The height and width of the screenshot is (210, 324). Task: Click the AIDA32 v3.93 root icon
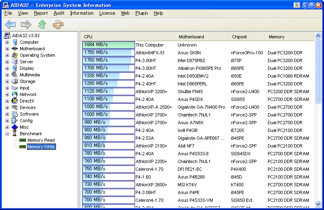[x=7, y=36]
